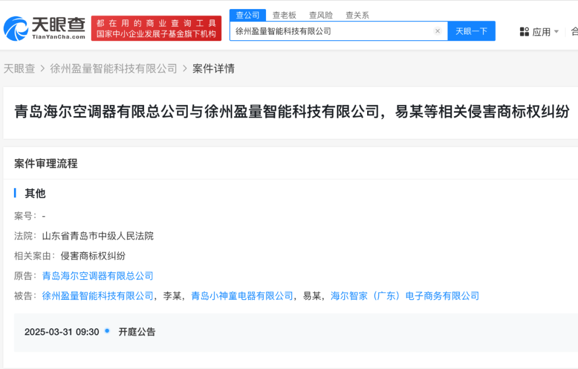
Task: Select court name 山东省青岛市中级人民法院
Action: 98,236
